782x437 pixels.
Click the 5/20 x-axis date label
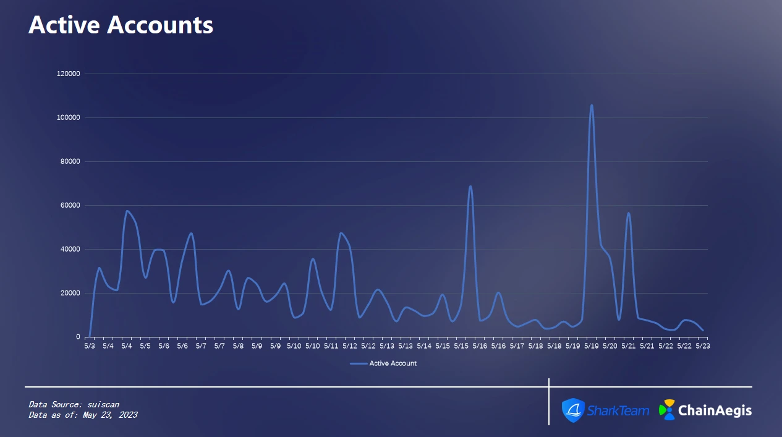[x=610, y=346]
